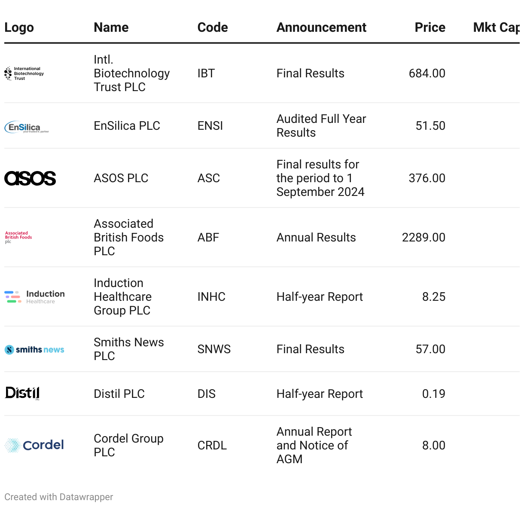Click the EnSilica company logo
This screenshot has height=507, width=524.
click(x=27, y=127)
